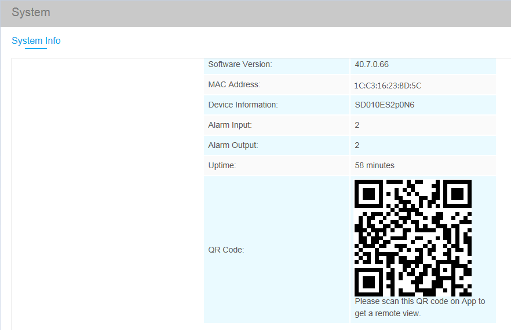
Task: Select the Alarm Output value 2
Action: click(357, 145)
